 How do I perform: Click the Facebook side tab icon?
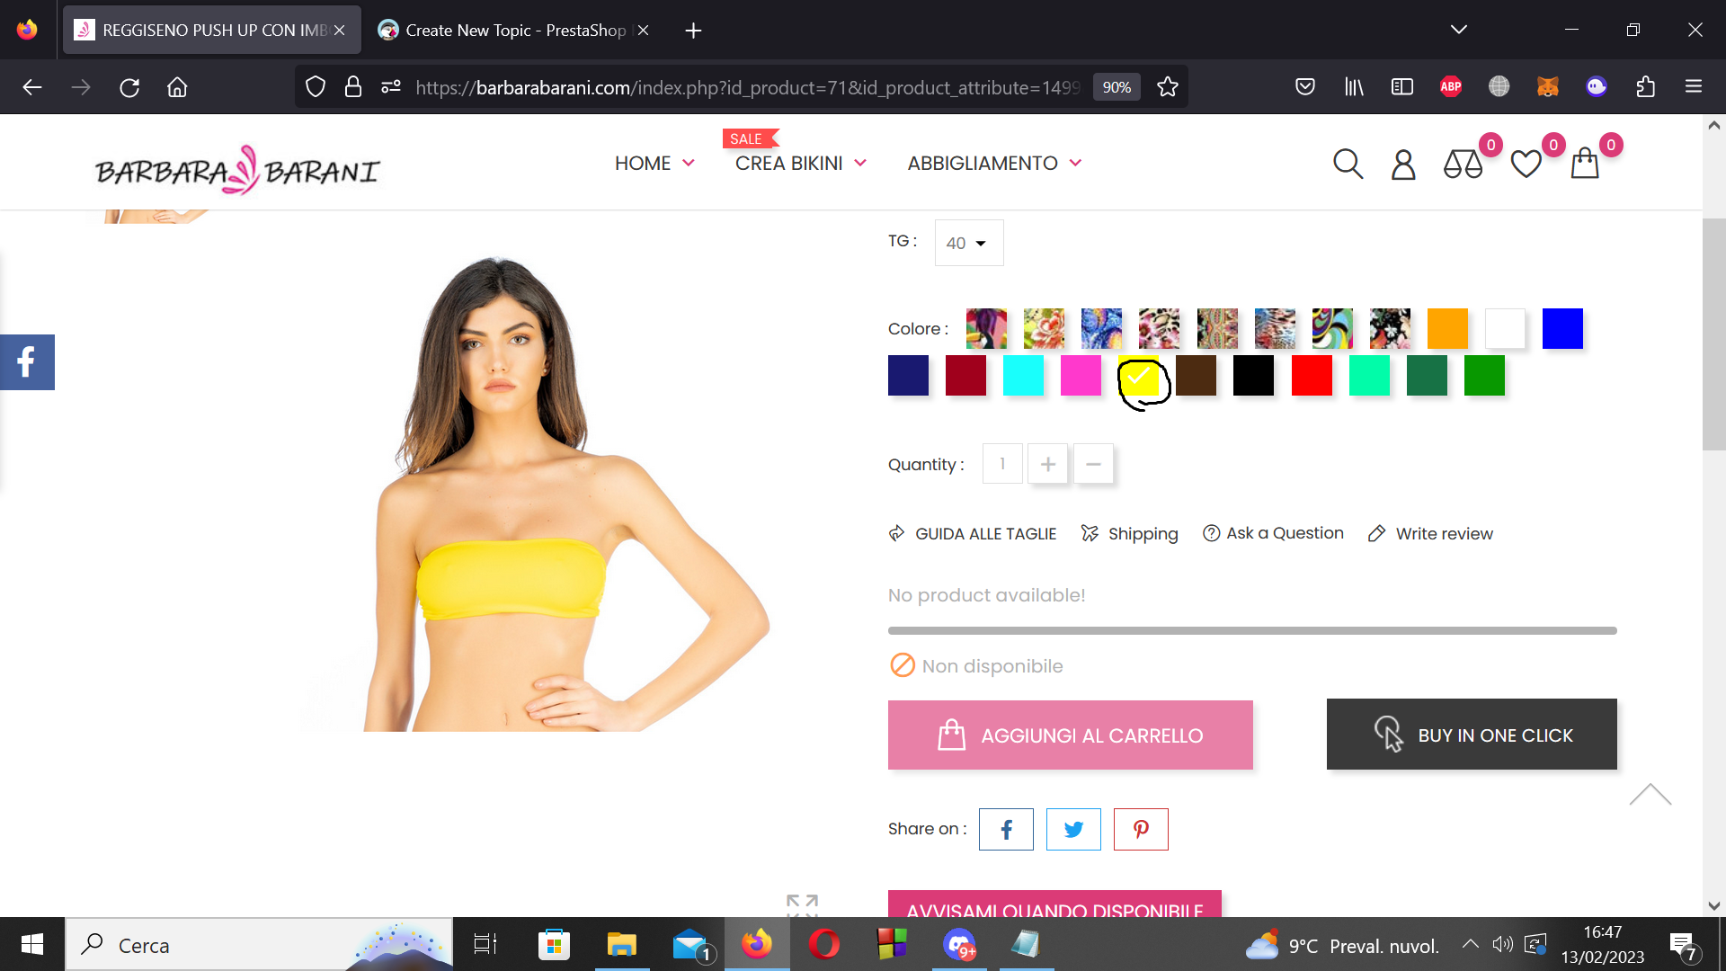tap(27, 362)
